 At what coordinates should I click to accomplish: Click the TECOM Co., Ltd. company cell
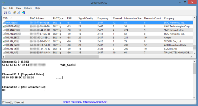click(173, 41)
